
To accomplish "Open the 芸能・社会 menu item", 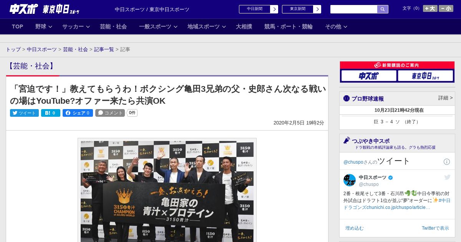I will coord(113,27).
